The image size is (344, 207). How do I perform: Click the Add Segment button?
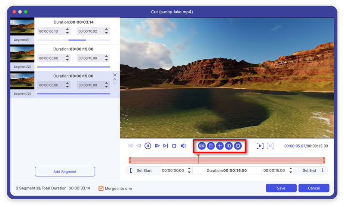click(65, 172)
